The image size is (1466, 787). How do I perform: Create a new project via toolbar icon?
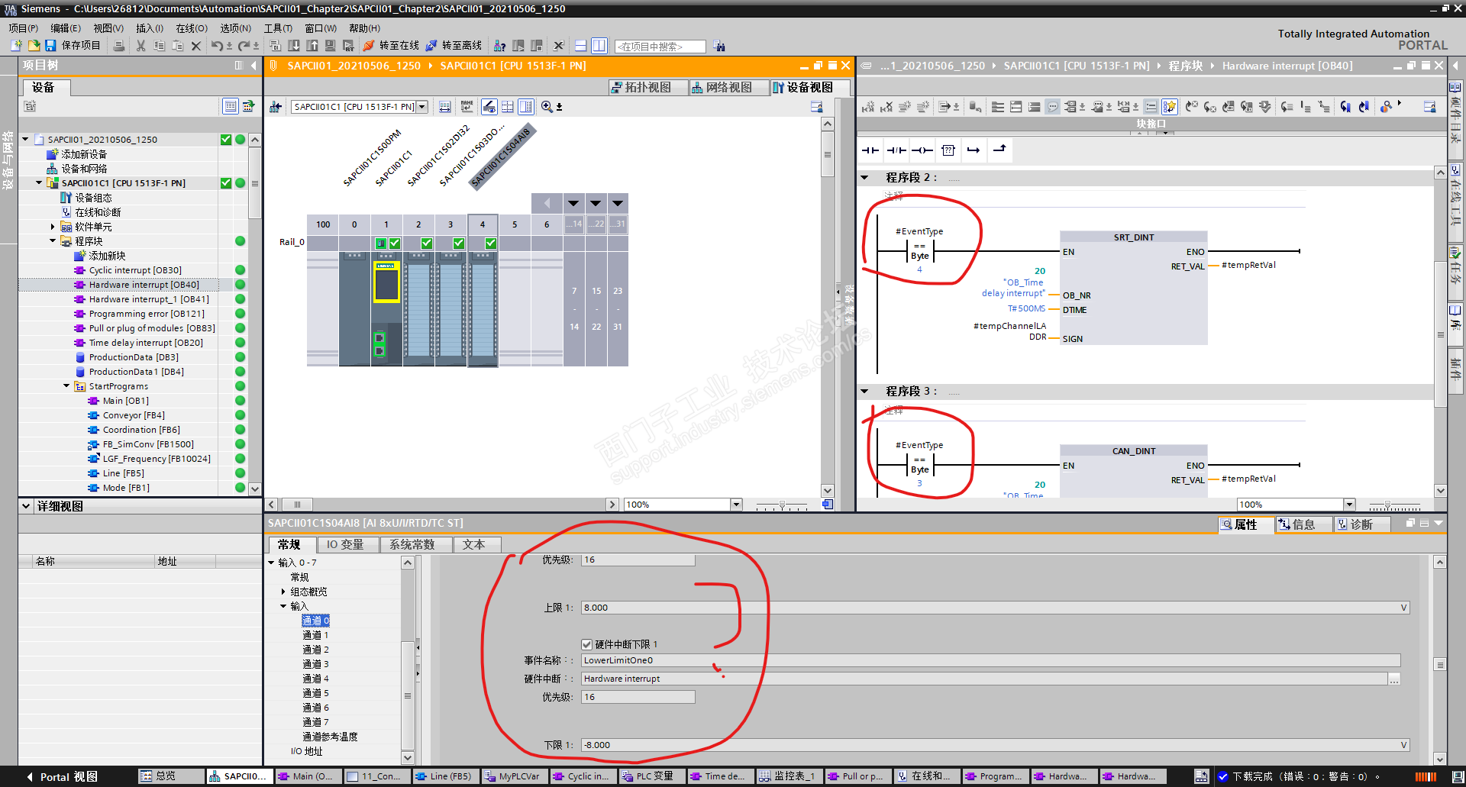click(16, 46)
